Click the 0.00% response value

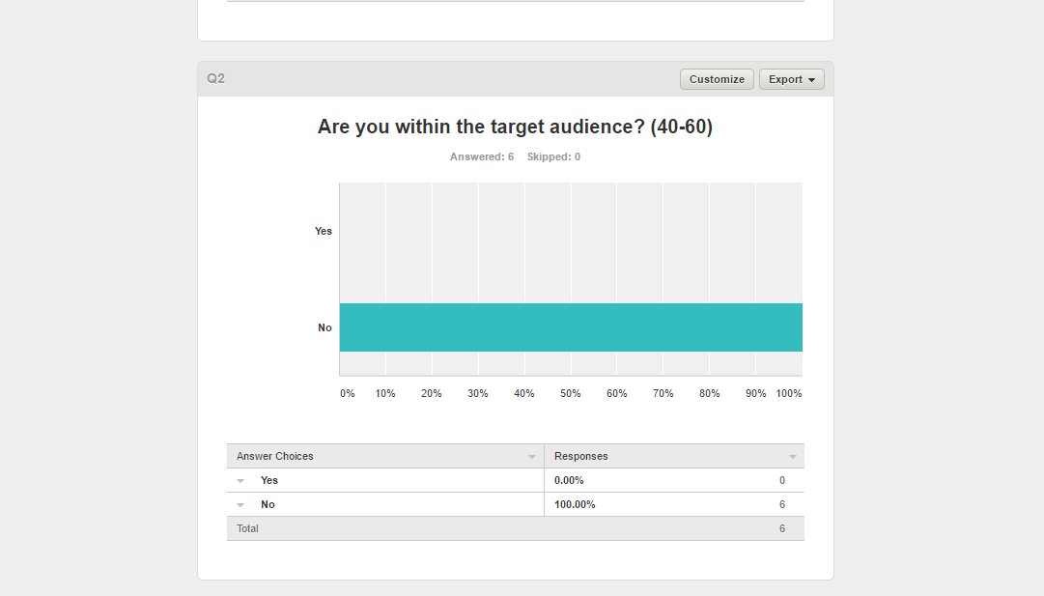569,480
